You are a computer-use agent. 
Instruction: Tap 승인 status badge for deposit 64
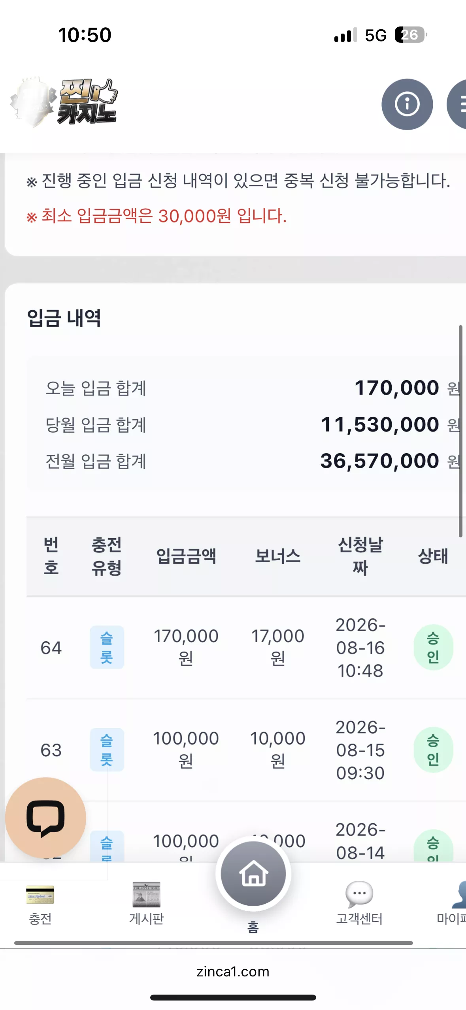tap(433, 647)
